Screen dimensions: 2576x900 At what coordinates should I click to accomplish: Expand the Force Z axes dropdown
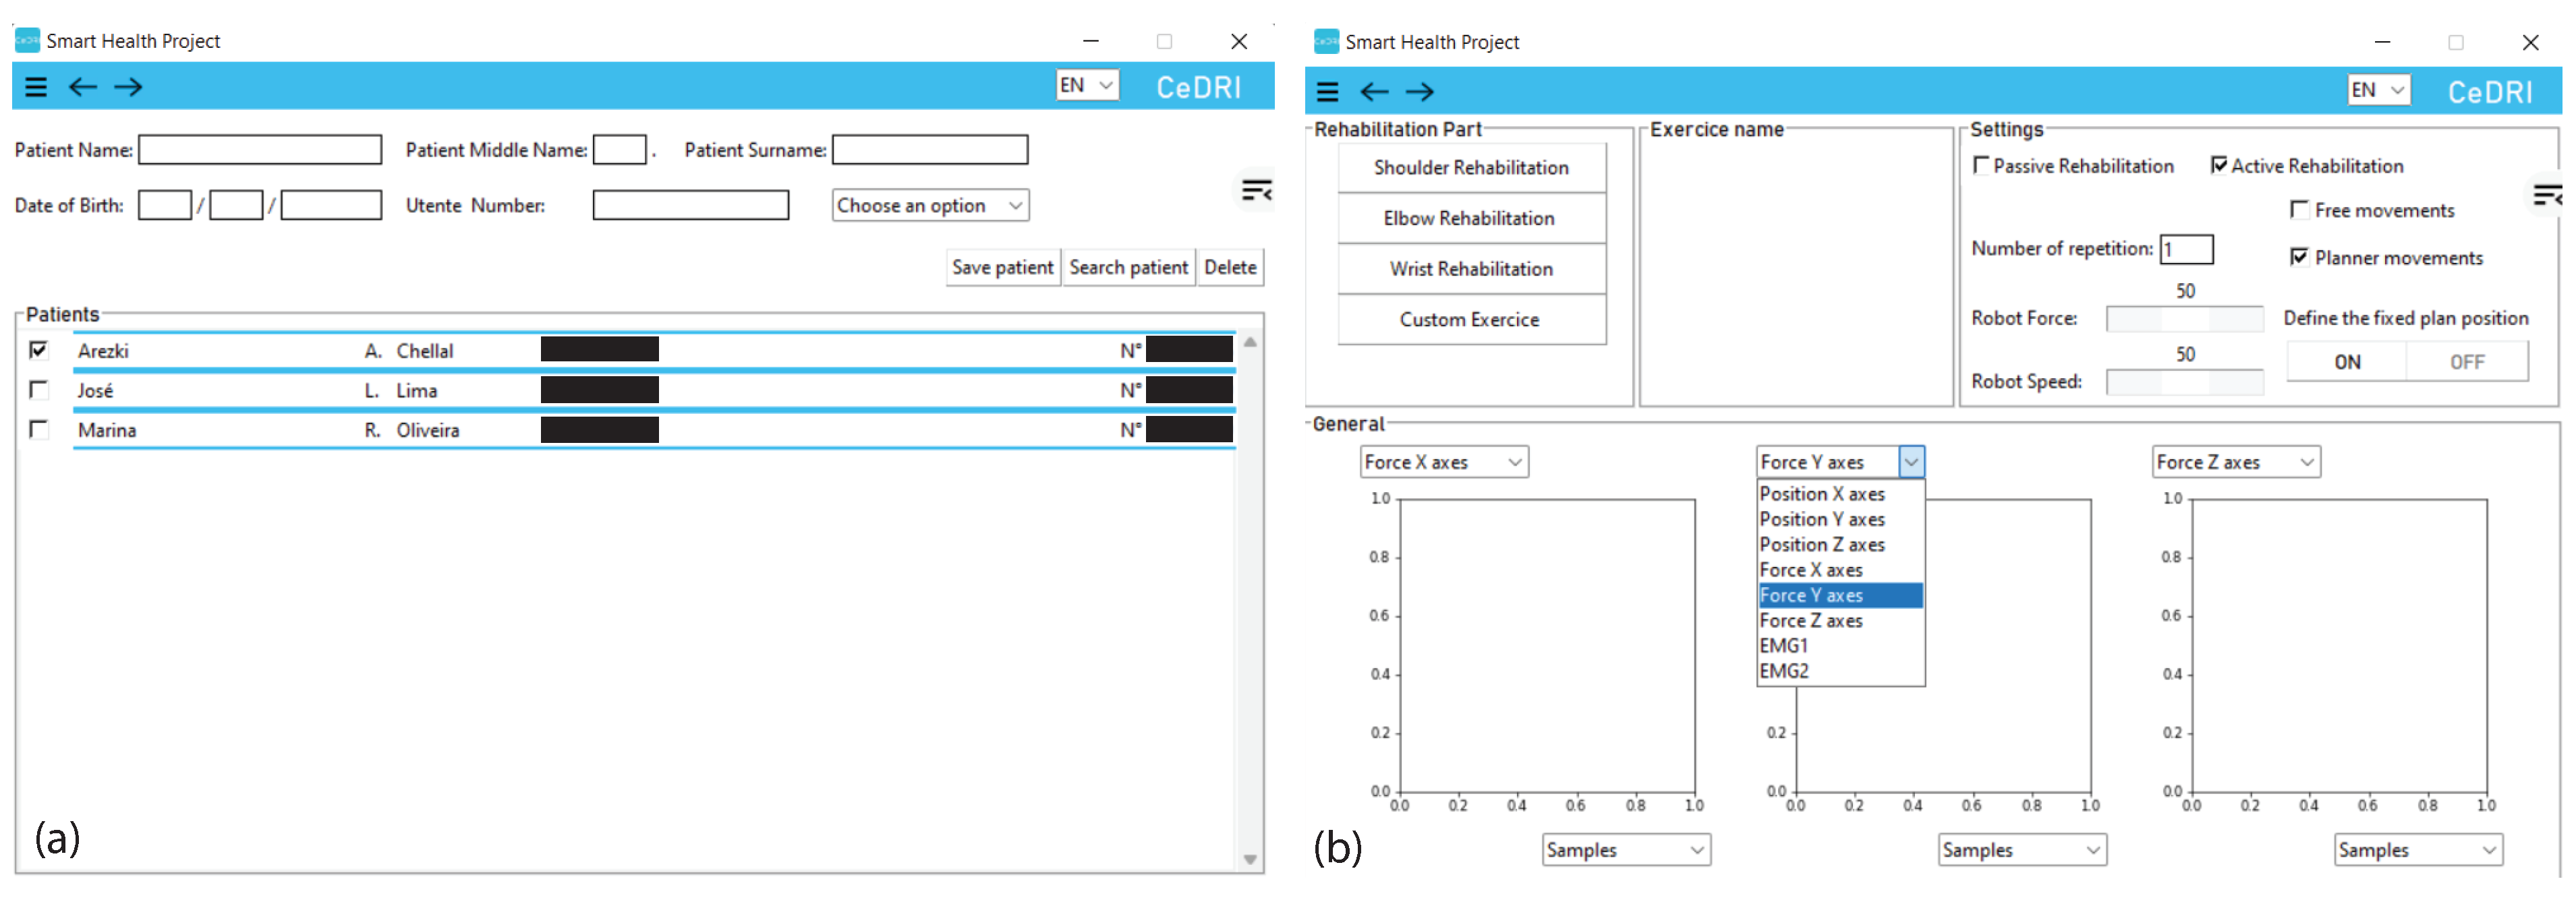[2235, 462]
